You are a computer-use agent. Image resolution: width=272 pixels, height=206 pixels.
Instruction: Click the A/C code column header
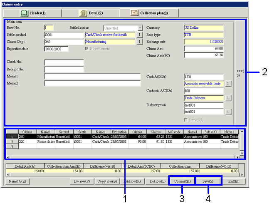174,132
